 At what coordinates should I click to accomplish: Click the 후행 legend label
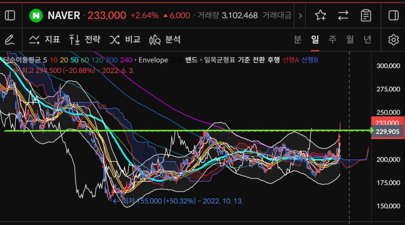(273, 60)
